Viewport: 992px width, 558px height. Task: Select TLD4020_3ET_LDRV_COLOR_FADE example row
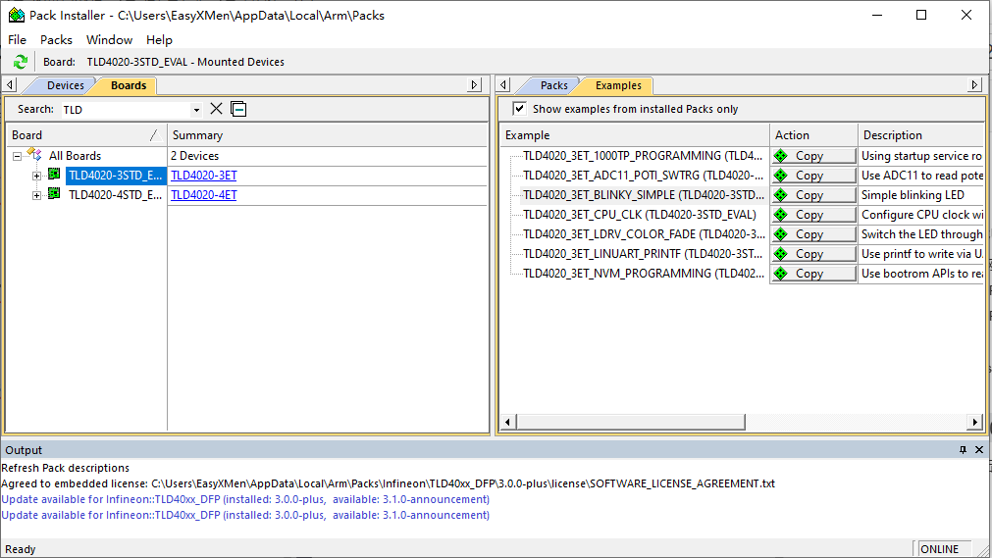643,234
